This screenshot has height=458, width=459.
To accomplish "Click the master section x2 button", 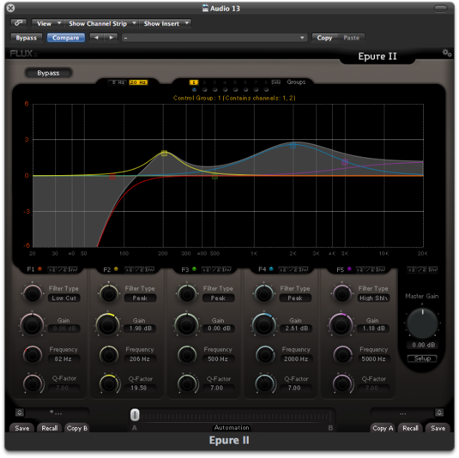I will (412, 269).
